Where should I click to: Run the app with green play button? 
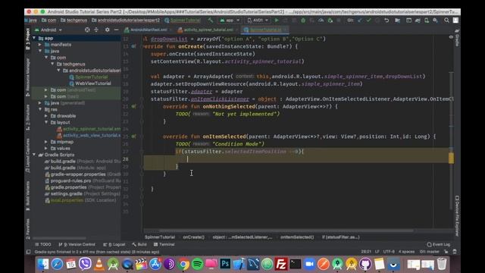coord(277,20)
